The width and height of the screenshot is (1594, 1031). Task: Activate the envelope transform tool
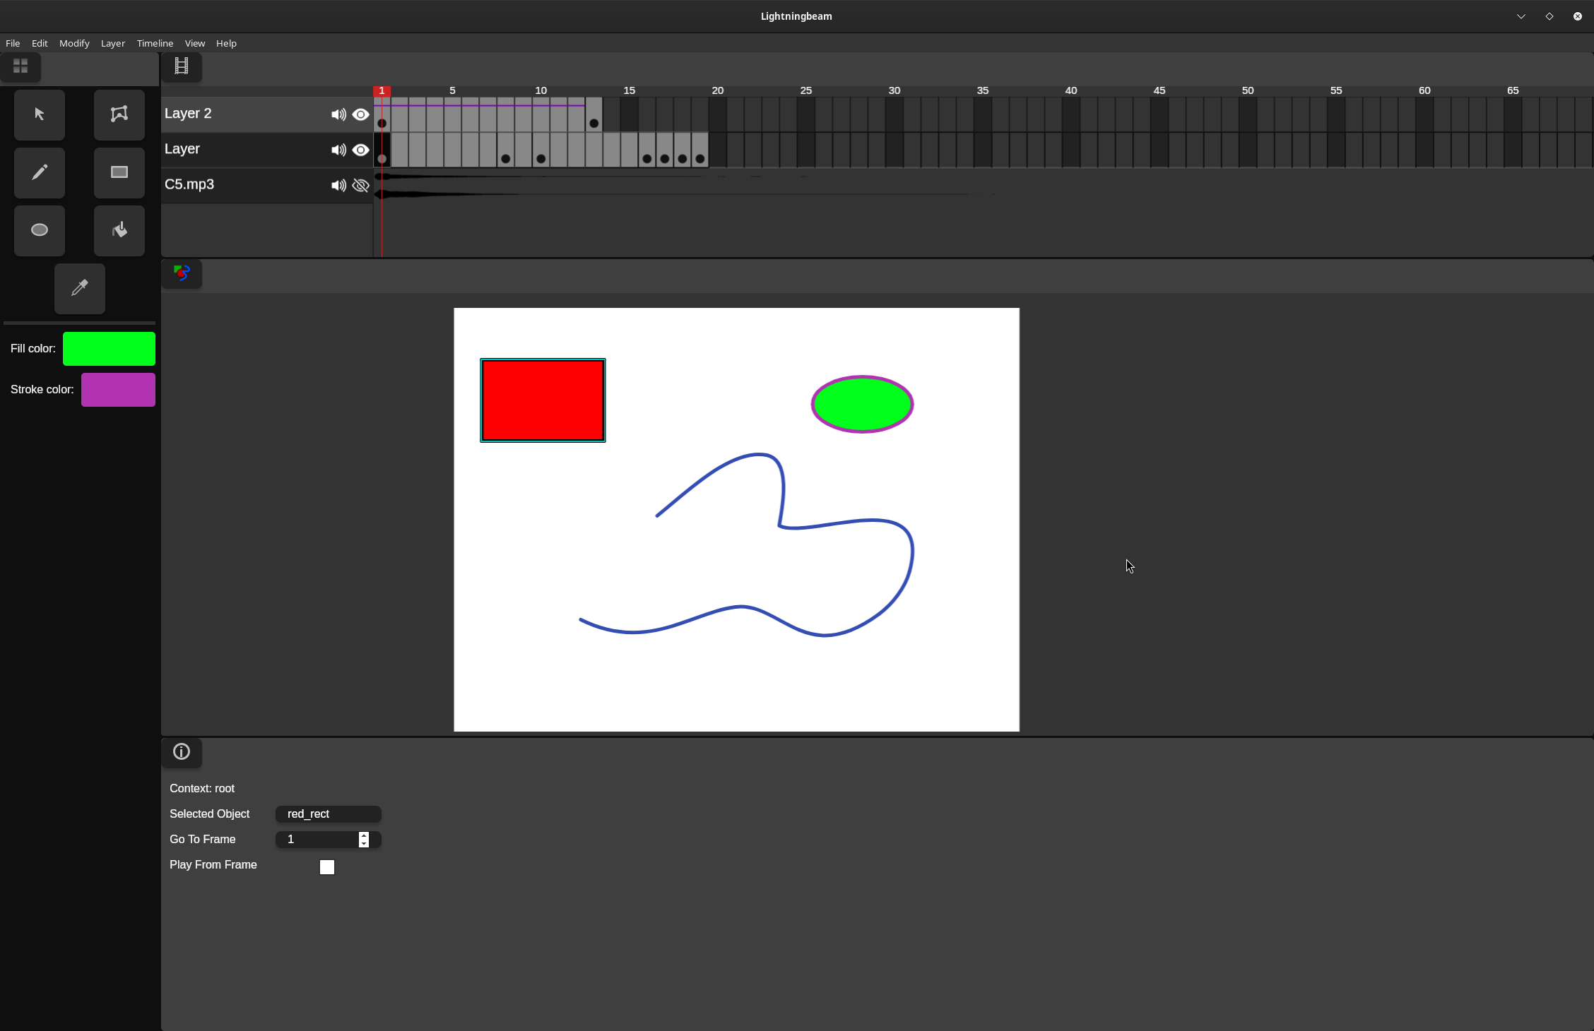coord(119,114)
